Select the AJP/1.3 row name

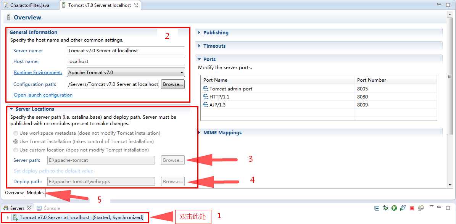tap(217, 105)
